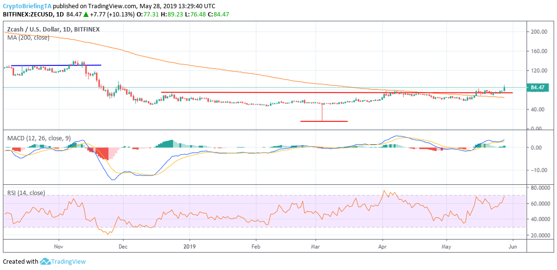This screenshot has width=557, height=270.
Task: Select the BITFINEX:ZECUSD symbol text
Action: [x=29, y=15]
